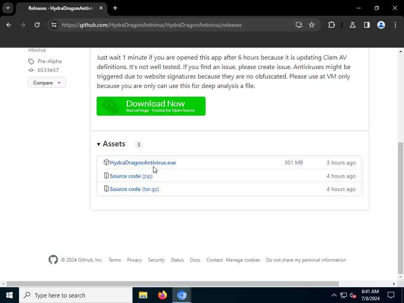Click Manage cookies in footer

[243, 260]
